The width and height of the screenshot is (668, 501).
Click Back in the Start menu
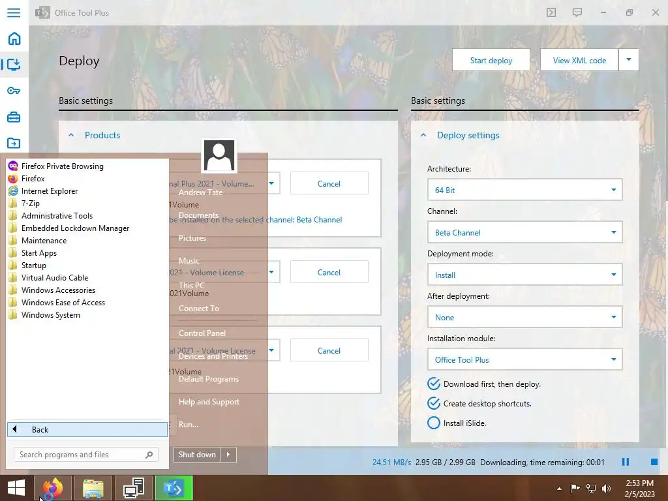pos(87,429)
